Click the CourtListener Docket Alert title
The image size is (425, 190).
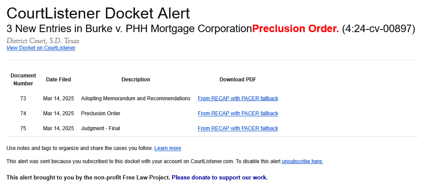(98, 13)
